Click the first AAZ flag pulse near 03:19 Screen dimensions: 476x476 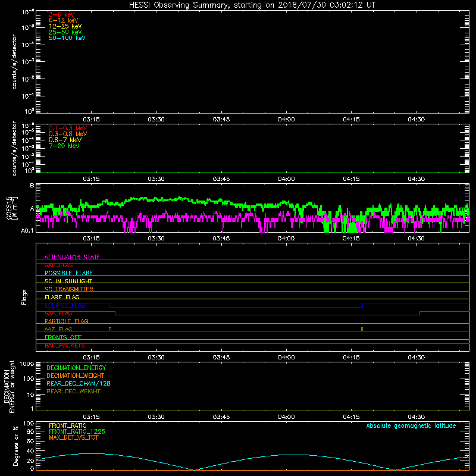[x=110, y=330]
